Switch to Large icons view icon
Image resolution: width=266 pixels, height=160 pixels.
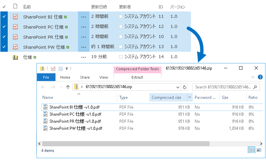[259, 150]
